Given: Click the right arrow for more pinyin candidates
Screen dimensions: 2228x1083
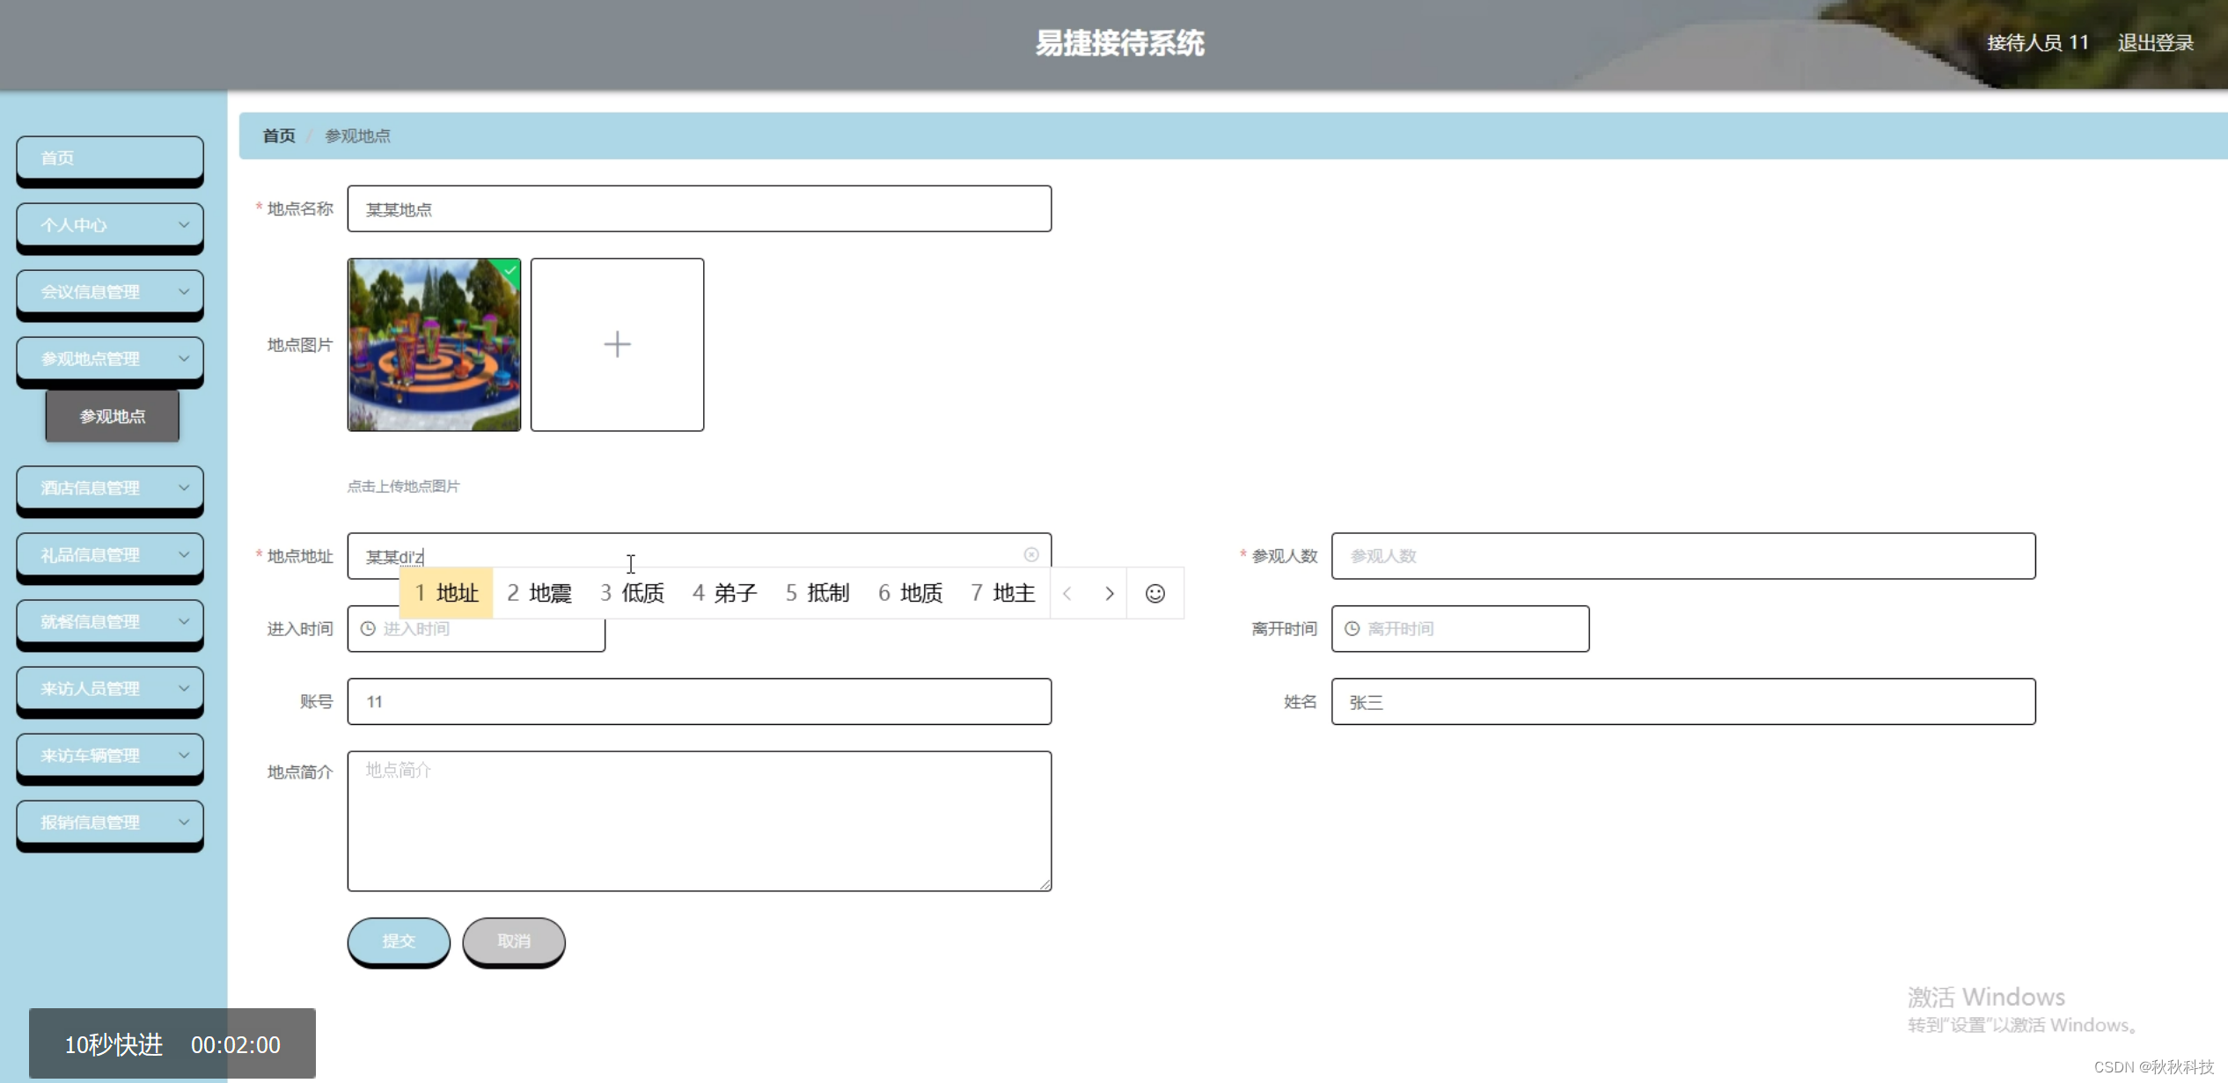Looking at the screenshot, I should pyautogui.click(x=1109, y=593).
